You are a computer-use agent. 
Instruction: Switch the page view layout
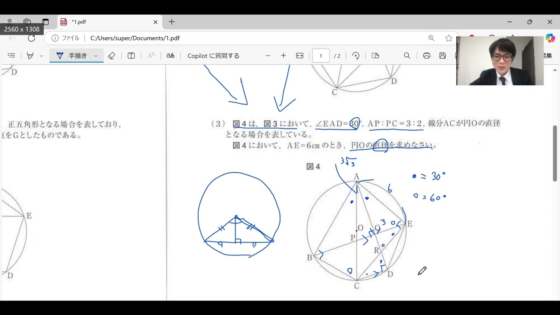(375, 56)
